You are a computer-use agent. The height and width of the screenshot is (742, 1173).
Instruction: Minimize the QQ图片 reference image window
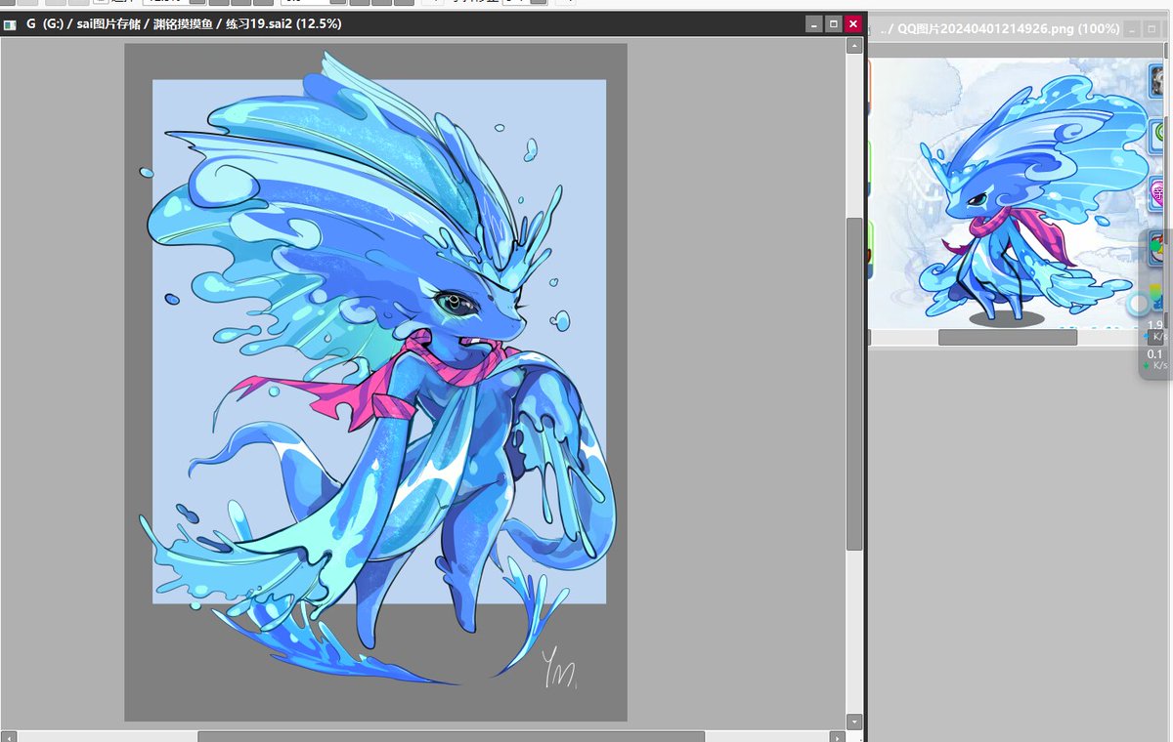pyautogui.click(x=1133, y=30)
